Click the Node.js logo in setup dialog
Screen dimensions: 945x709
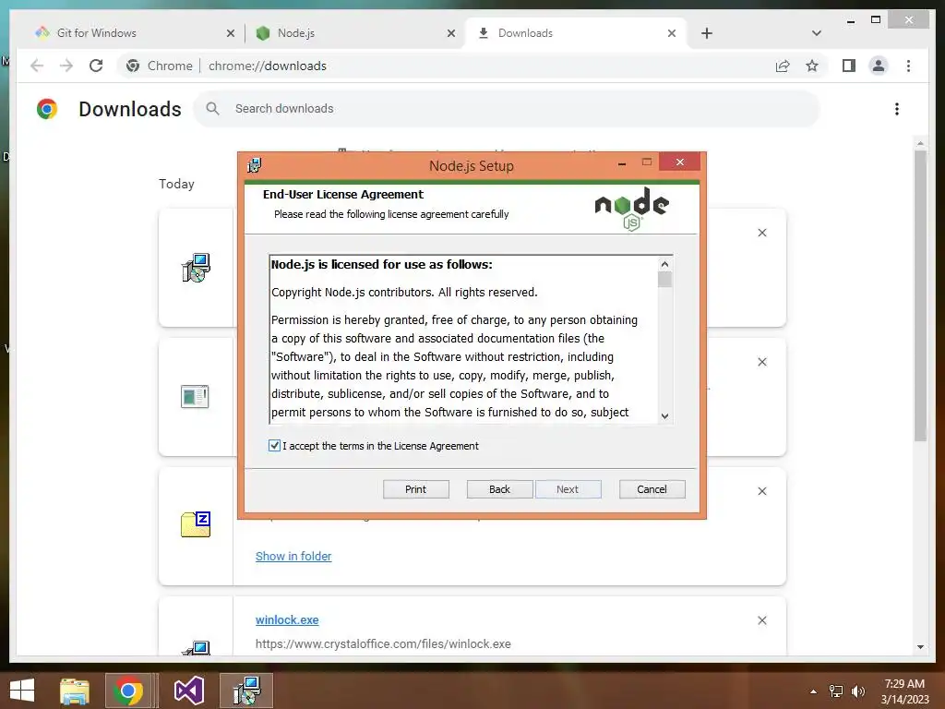click(631, 209)
